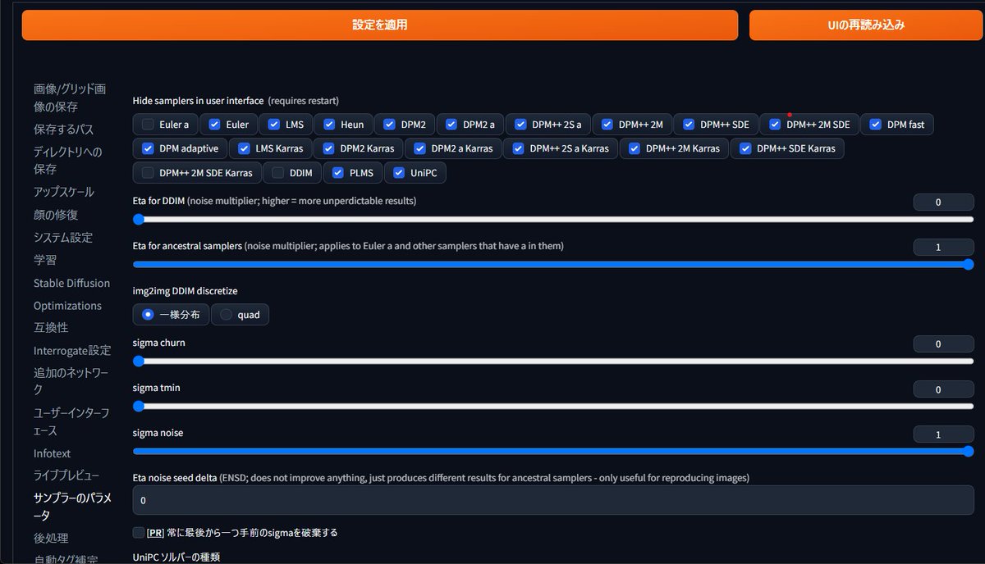985x564 pixels.
Task: Select the 一様分布 radio button
Action: 148,314
